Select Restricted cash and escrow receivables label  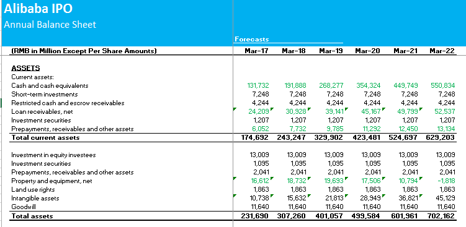[68, 103]
